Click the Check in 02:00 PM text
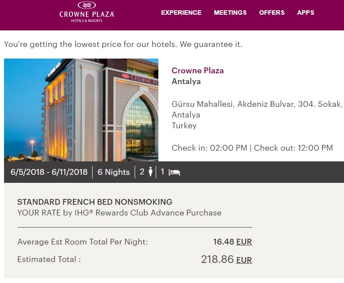344x283 pixels. (209, 148)
